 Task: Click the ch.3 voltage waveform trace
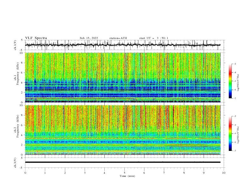click(x=122, y=162)
